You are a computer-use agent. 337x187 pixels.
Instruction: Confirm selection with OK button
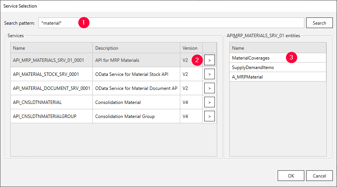[291, 176]
